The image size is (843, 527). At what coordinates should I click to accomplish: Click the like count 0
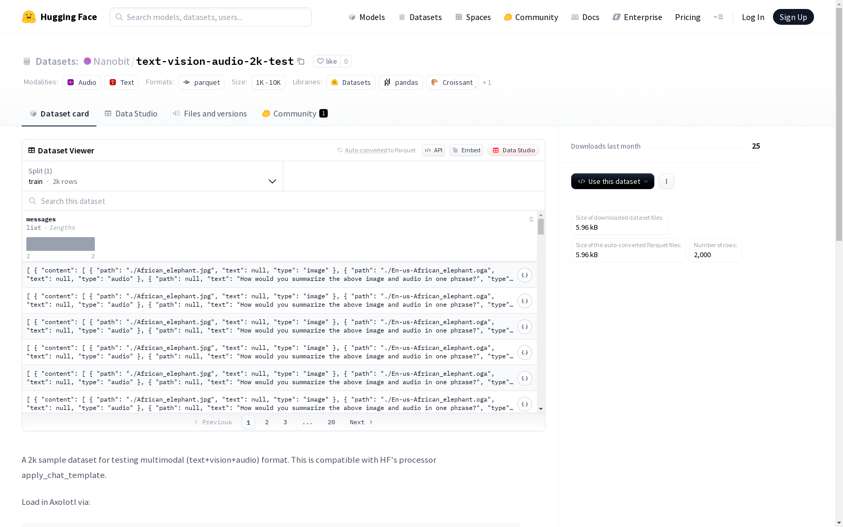[346, 61]
